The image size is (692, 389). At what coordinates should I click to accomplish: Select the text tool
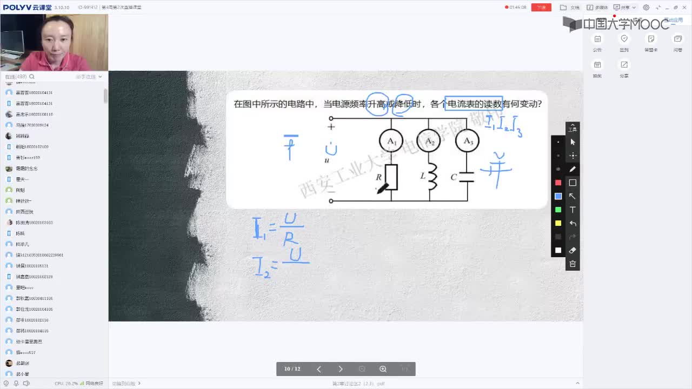573,210
